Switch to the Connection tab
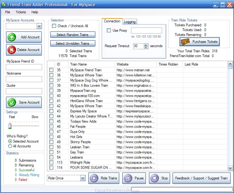234x193 pixels. click(x=112, y=21)
